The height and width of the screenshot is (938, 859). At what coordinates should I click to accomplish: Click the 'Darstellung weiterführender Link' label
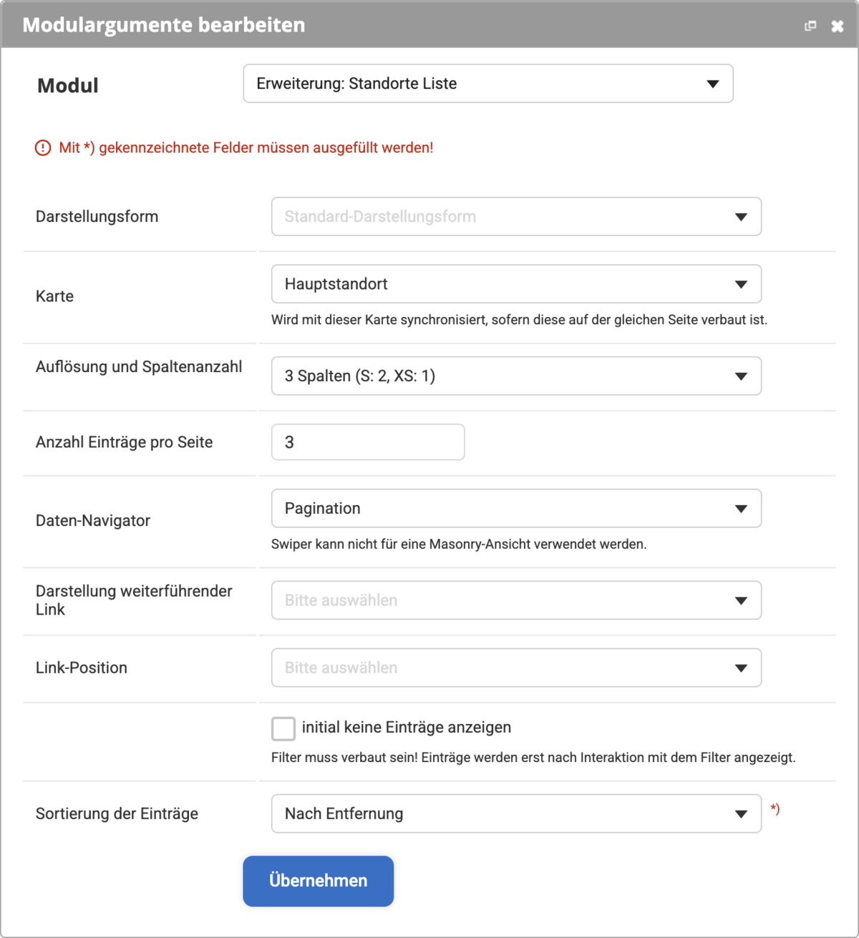[x=134, y=600]
